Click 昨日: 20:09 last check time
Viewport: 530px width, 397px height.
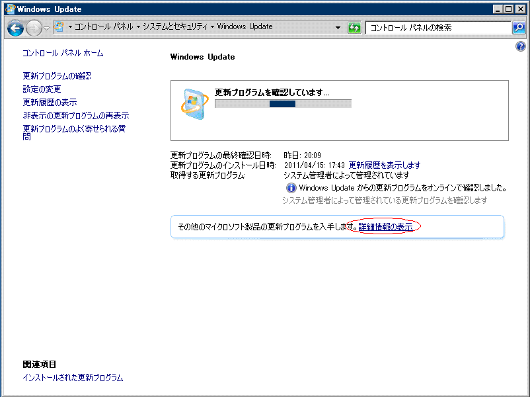tap(302, 155)
